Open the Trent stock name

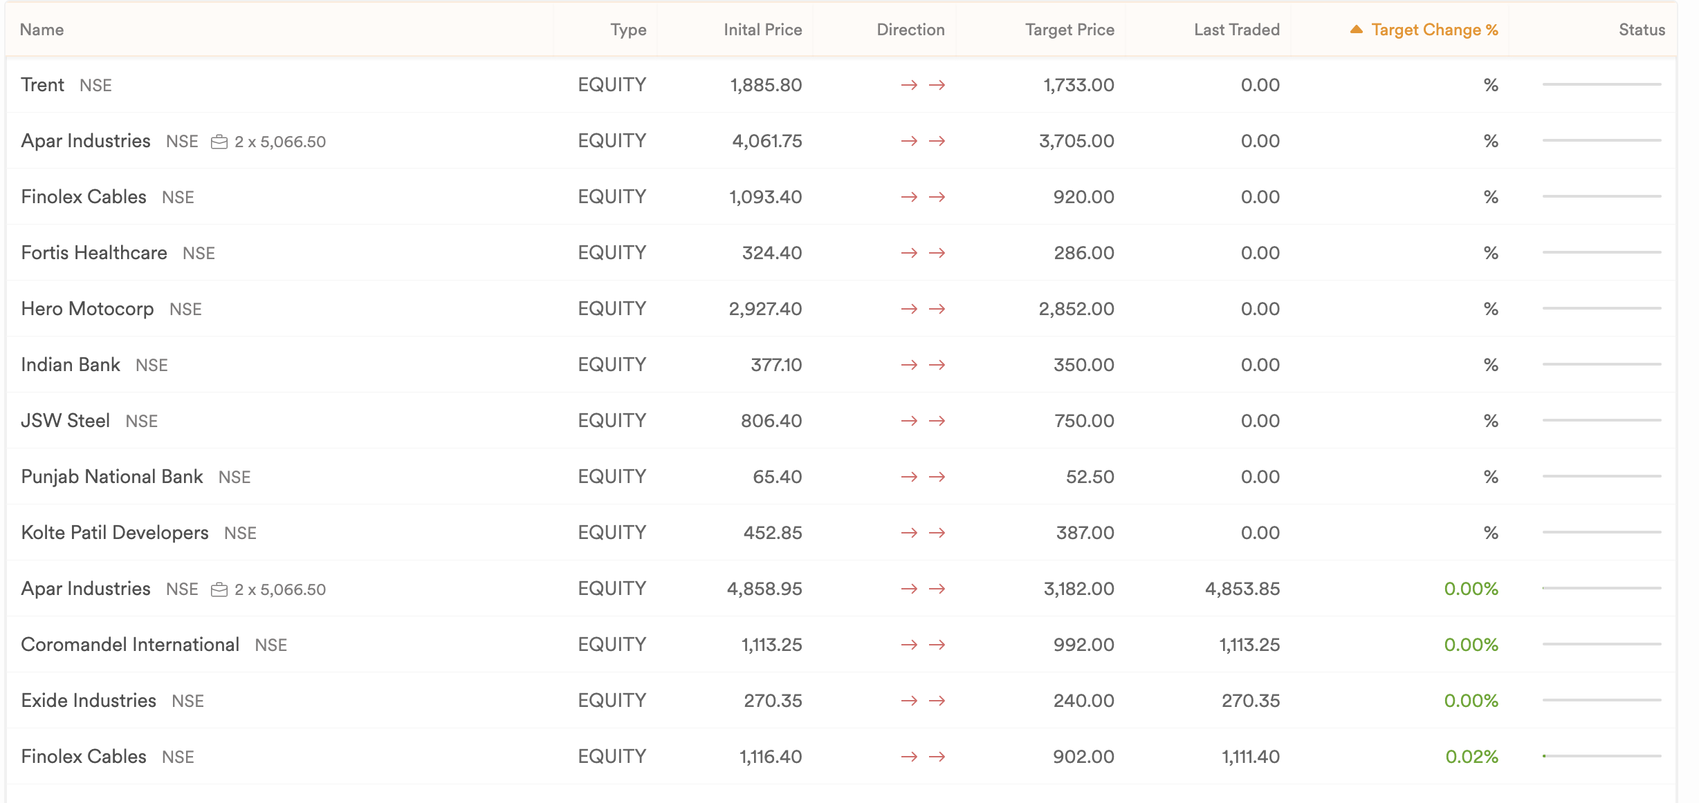click(42, 85)
